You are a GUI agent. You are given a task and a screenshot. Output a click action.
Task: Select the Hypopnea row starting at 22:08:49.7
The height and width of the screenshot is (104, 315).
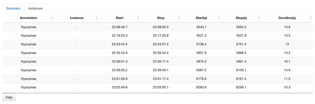[x=28, y=27]
